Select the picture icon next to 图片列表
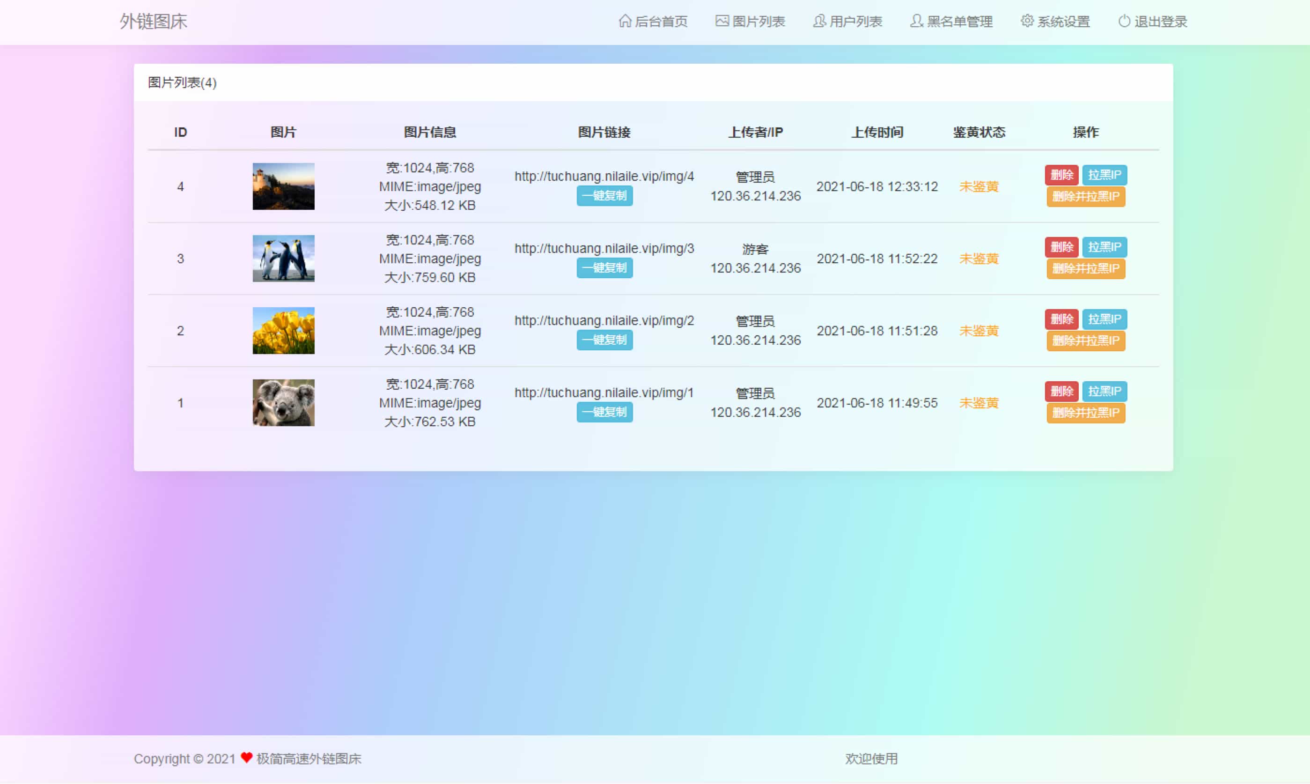Viewport: 1310px width, 784px height. pos(721,22)
